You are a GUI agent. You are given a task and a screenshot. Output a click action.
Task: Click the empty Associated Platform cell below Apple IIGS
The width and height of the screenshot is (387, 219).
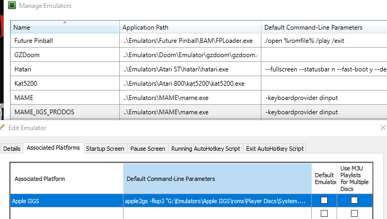(x=67, y=213)
